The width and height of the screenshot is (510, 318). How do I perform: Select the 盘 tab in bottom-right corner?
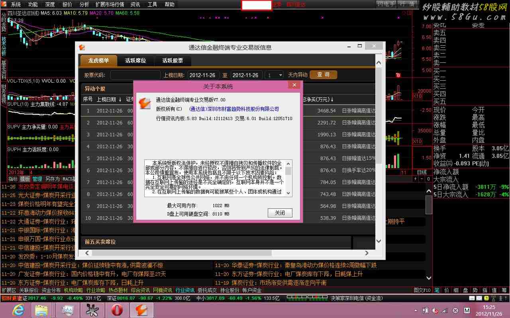pyautogui.click(x=466, y=290)
